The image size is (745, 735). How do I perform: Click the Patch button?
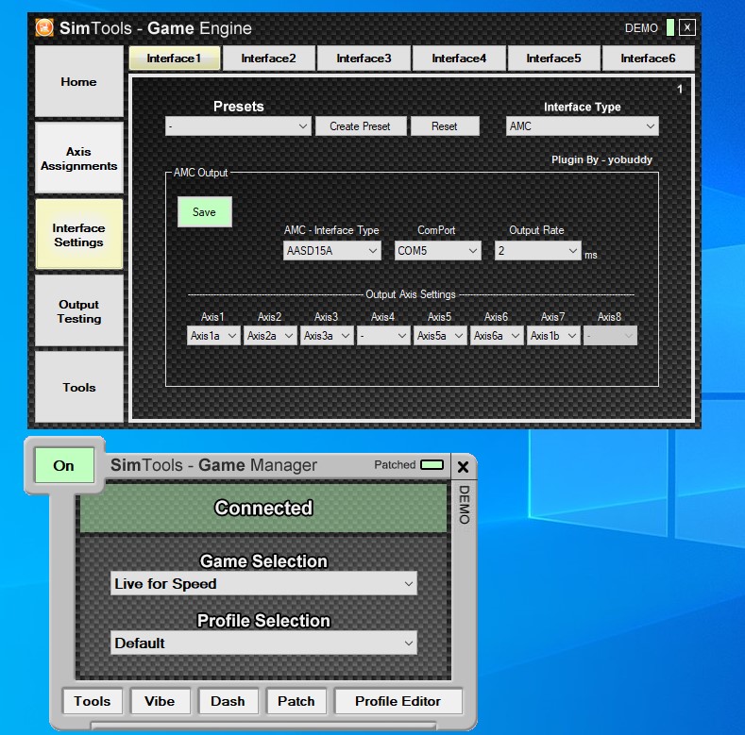pos(296,701)
